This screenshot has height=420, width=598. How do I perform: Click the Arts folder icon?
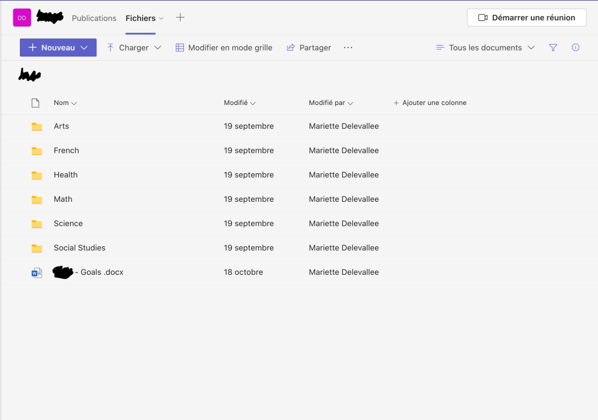(37, 127)
